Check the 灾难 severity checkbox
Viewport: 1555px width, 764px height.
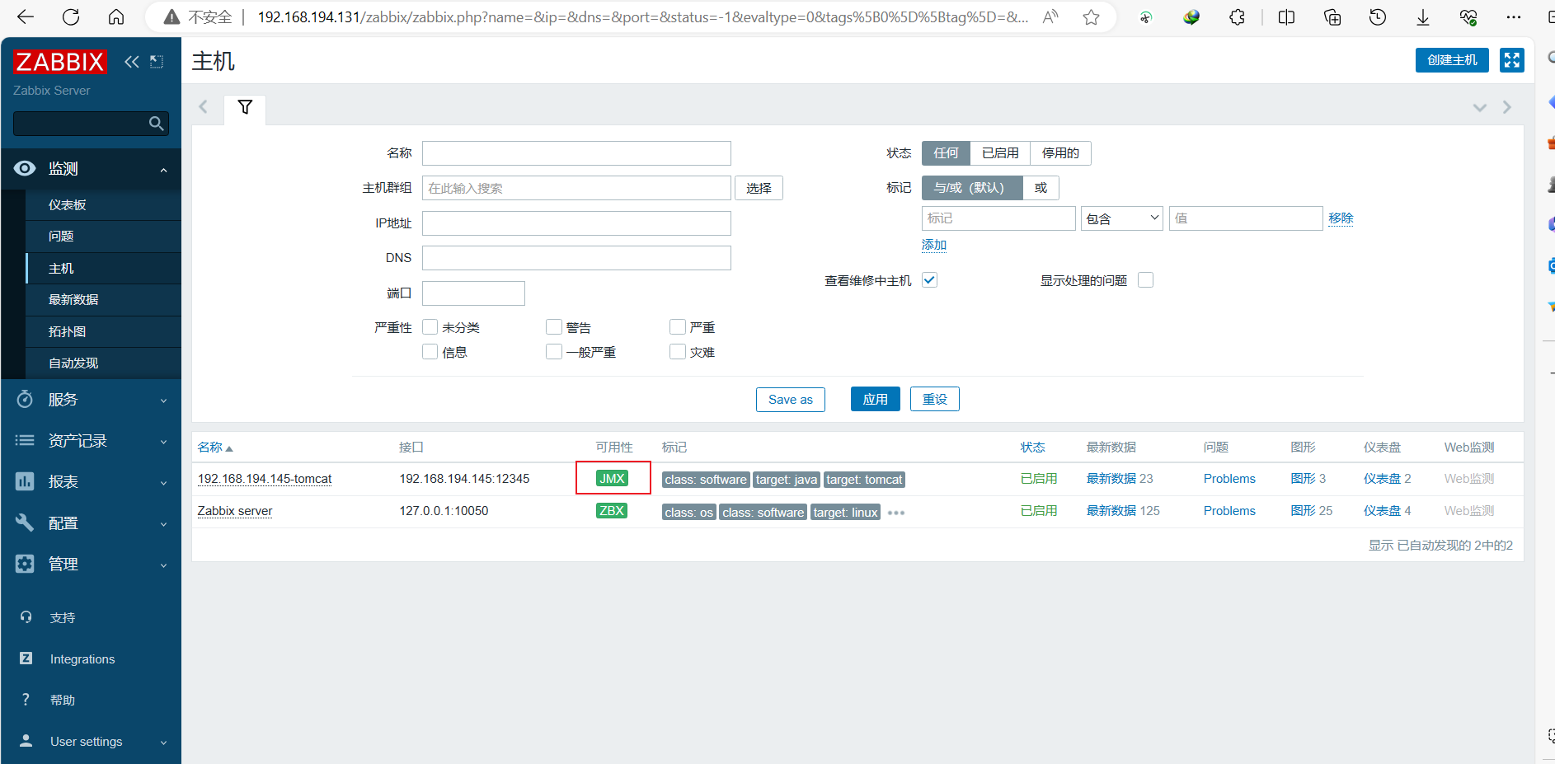(x=678, y=352)
